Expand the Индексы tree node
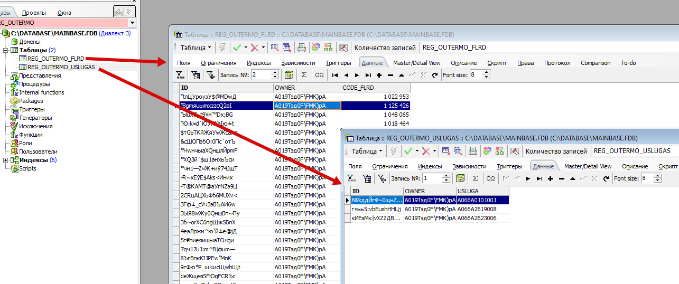This screenshot has height=284, width=679. pyautogui.click(x=5, y=160)
